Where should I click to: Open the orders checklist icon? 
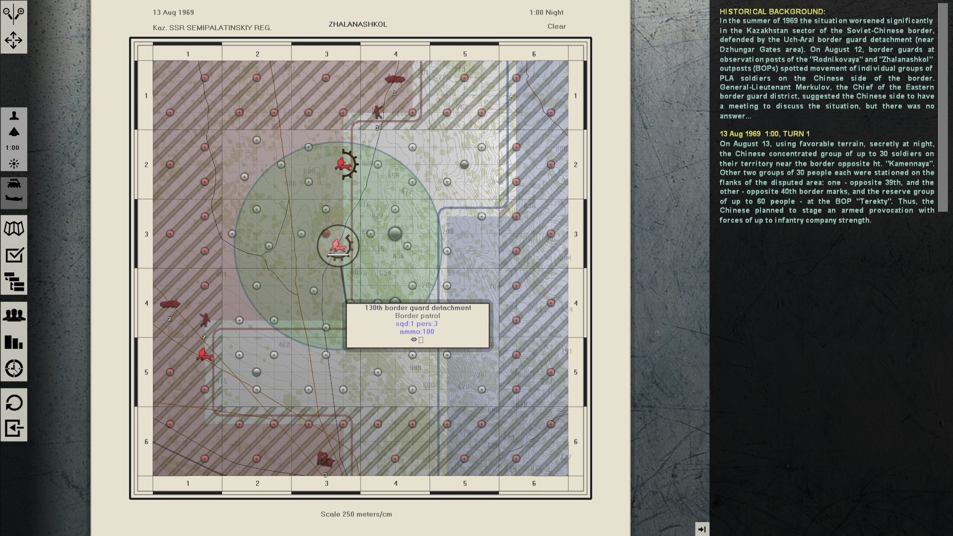[14, 255]
